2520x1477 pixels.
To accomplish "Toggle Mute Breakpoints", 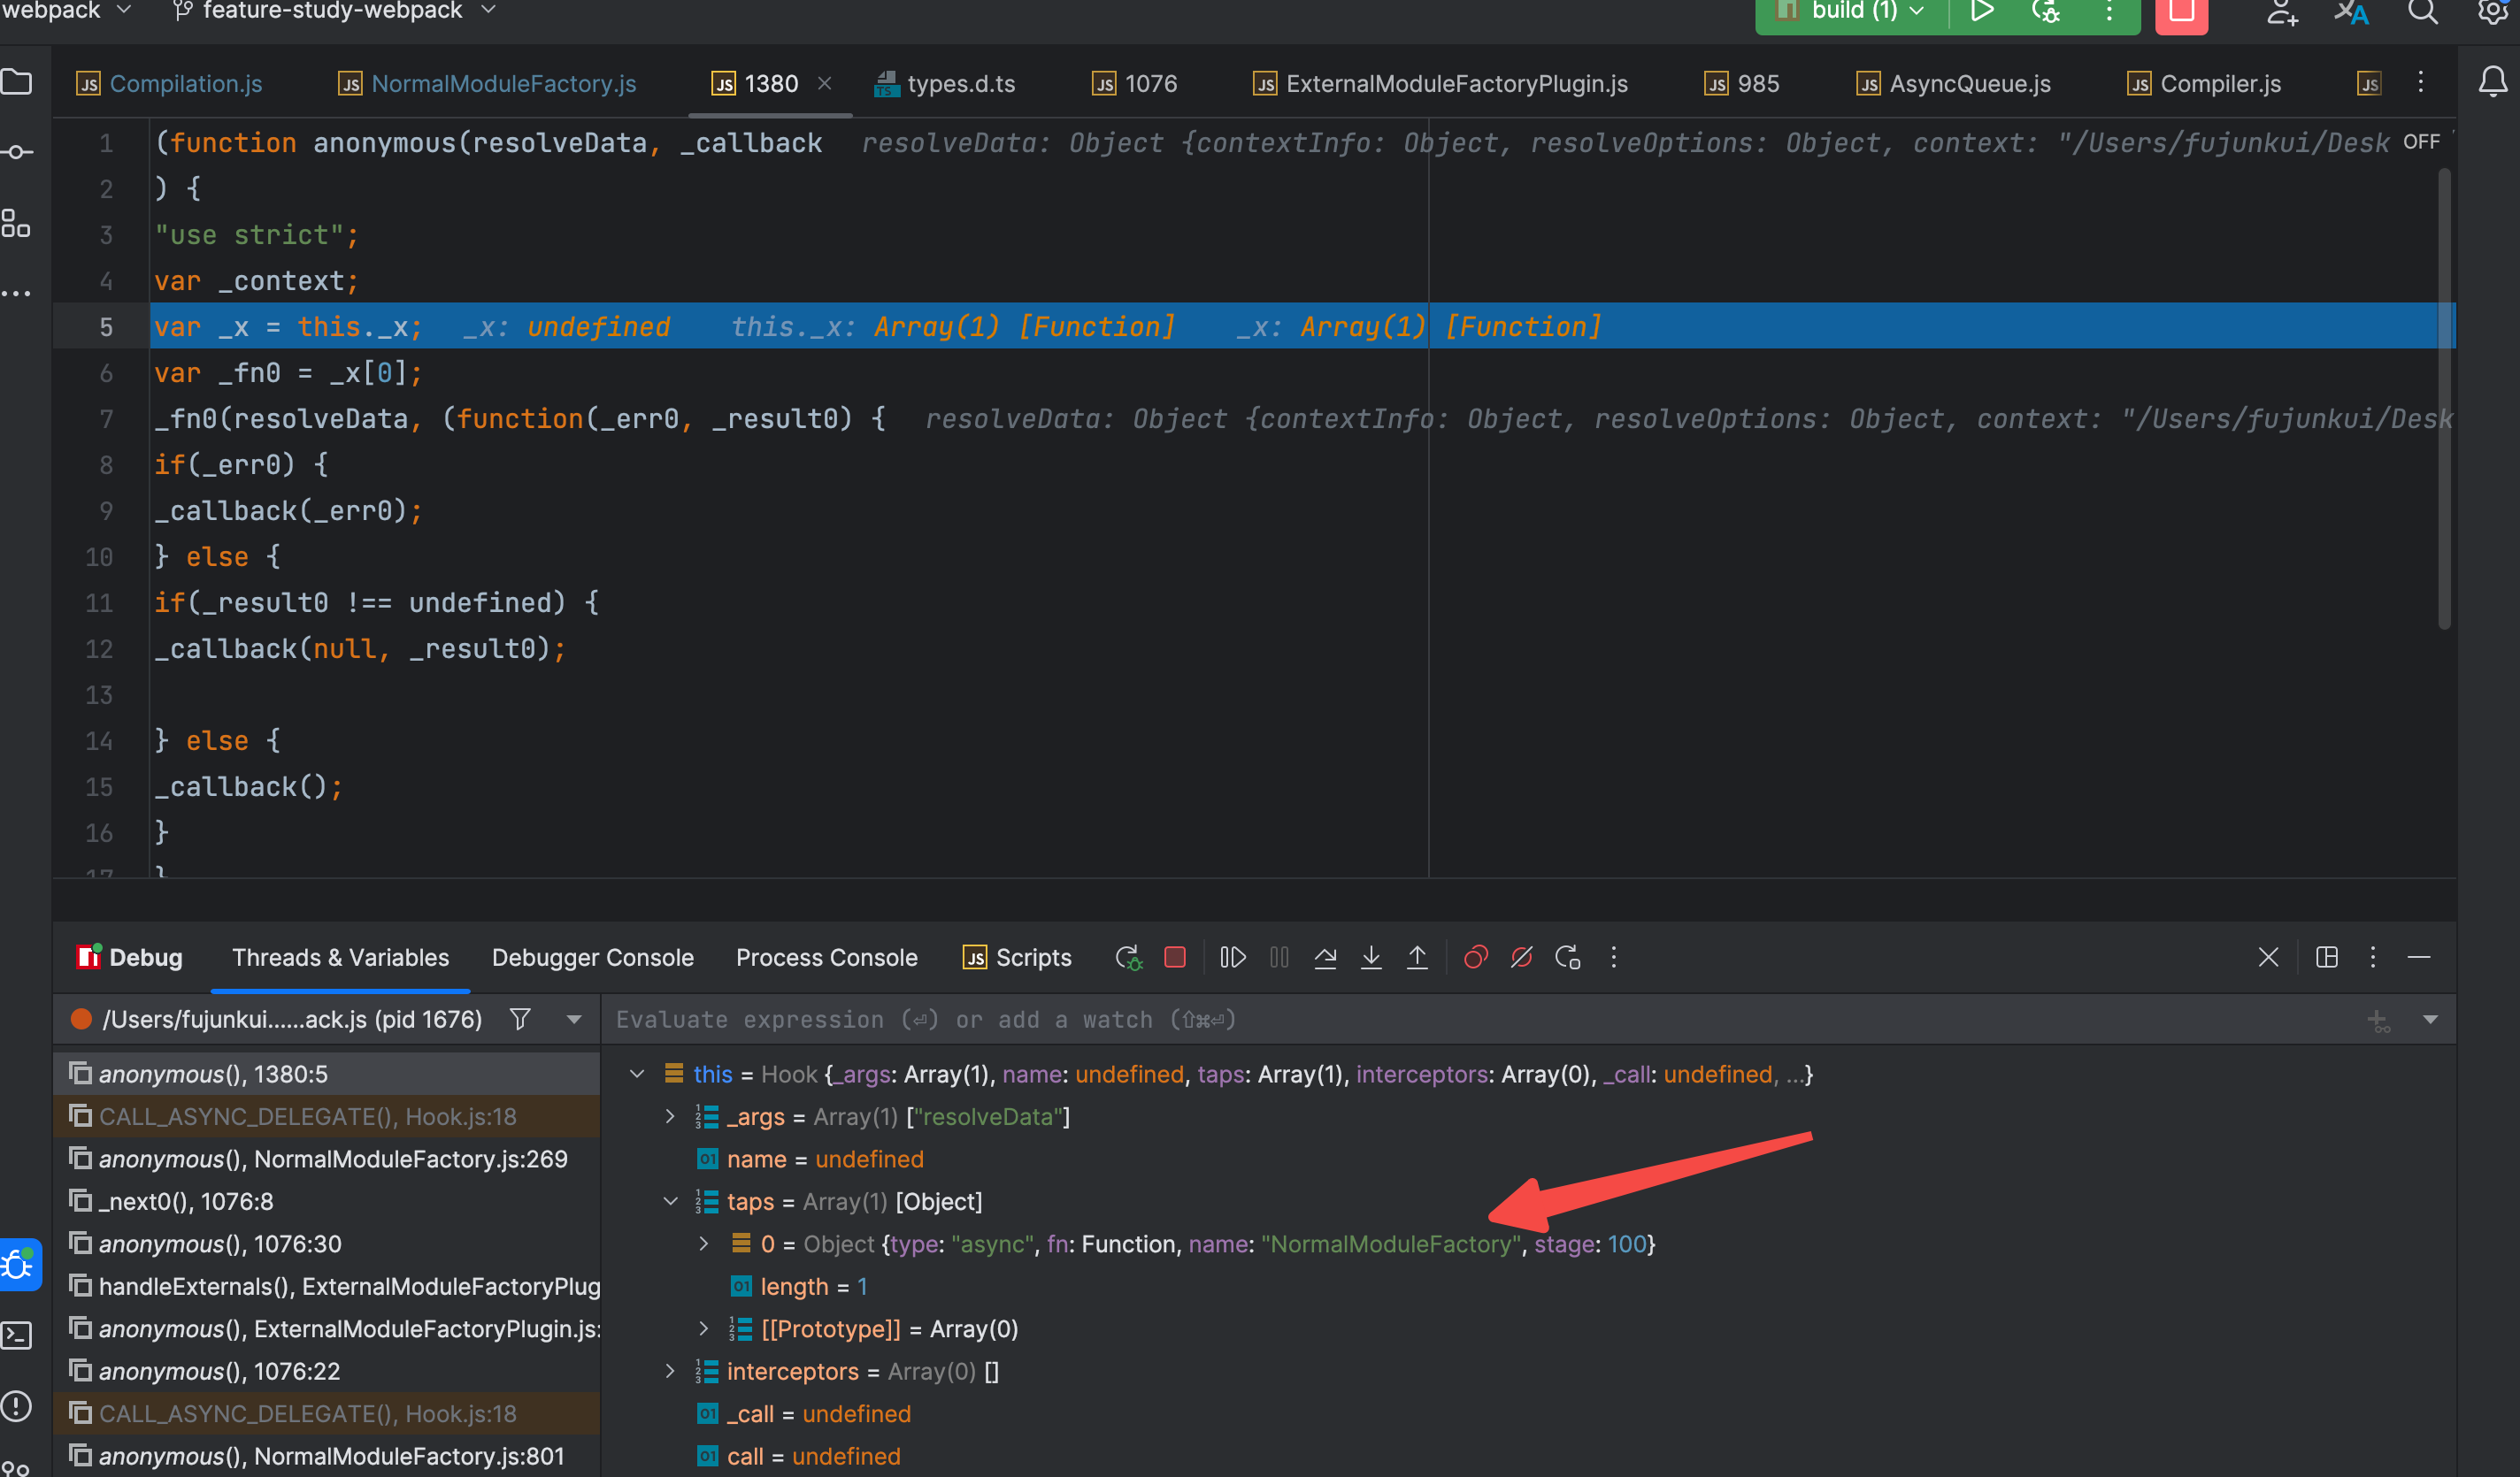I will pyautogui.click(x=1521, y=957).
